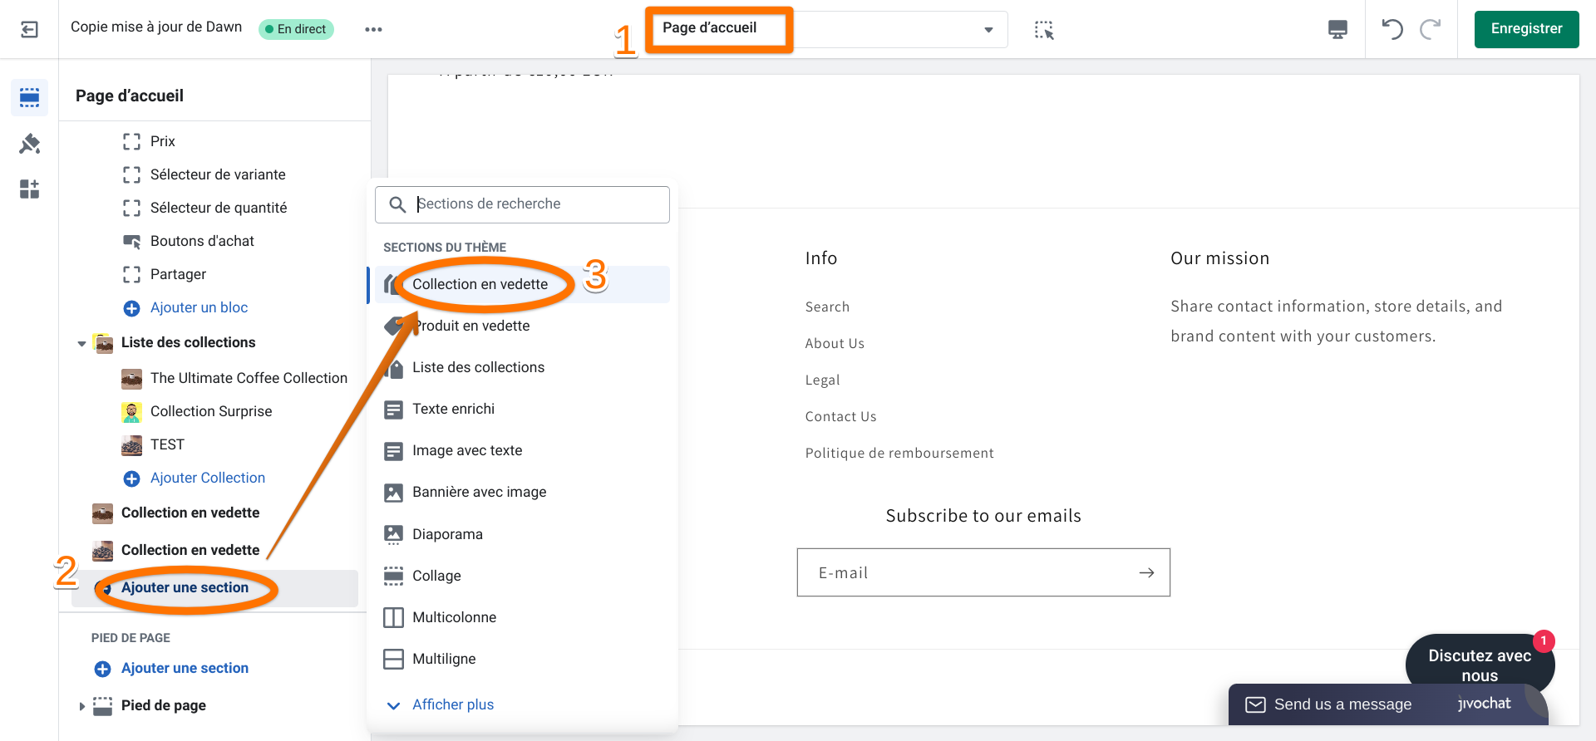Undo the last change
The width and height of the screenshot is (1596, 741).
click(x=1392, y=30)
